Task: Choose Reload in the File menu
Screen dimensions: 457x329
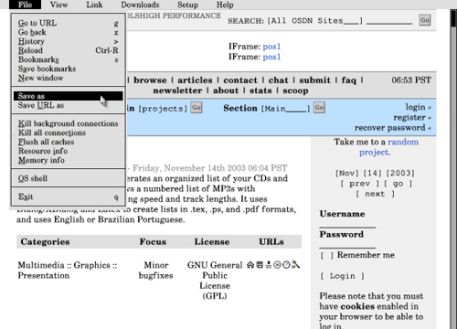Action: [69, 50]
